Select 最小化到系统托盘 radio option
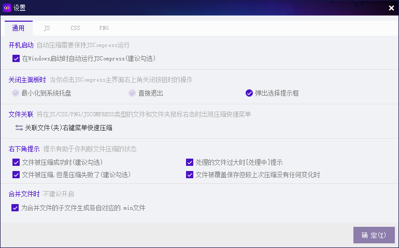The height and width of the screenshot is (248, 399). (x=16, y=93)
